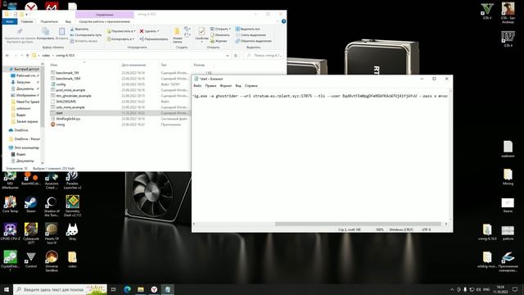524x295 pixels.
Task: Click the Explorer help question mark icon
Action: click(283, 21)
